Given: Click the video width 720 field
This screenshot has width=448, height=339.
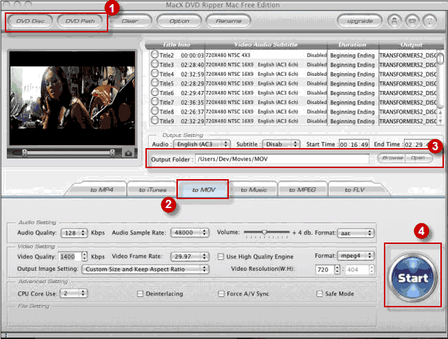Looking at the screenshot, I should (x=325, y=269).
